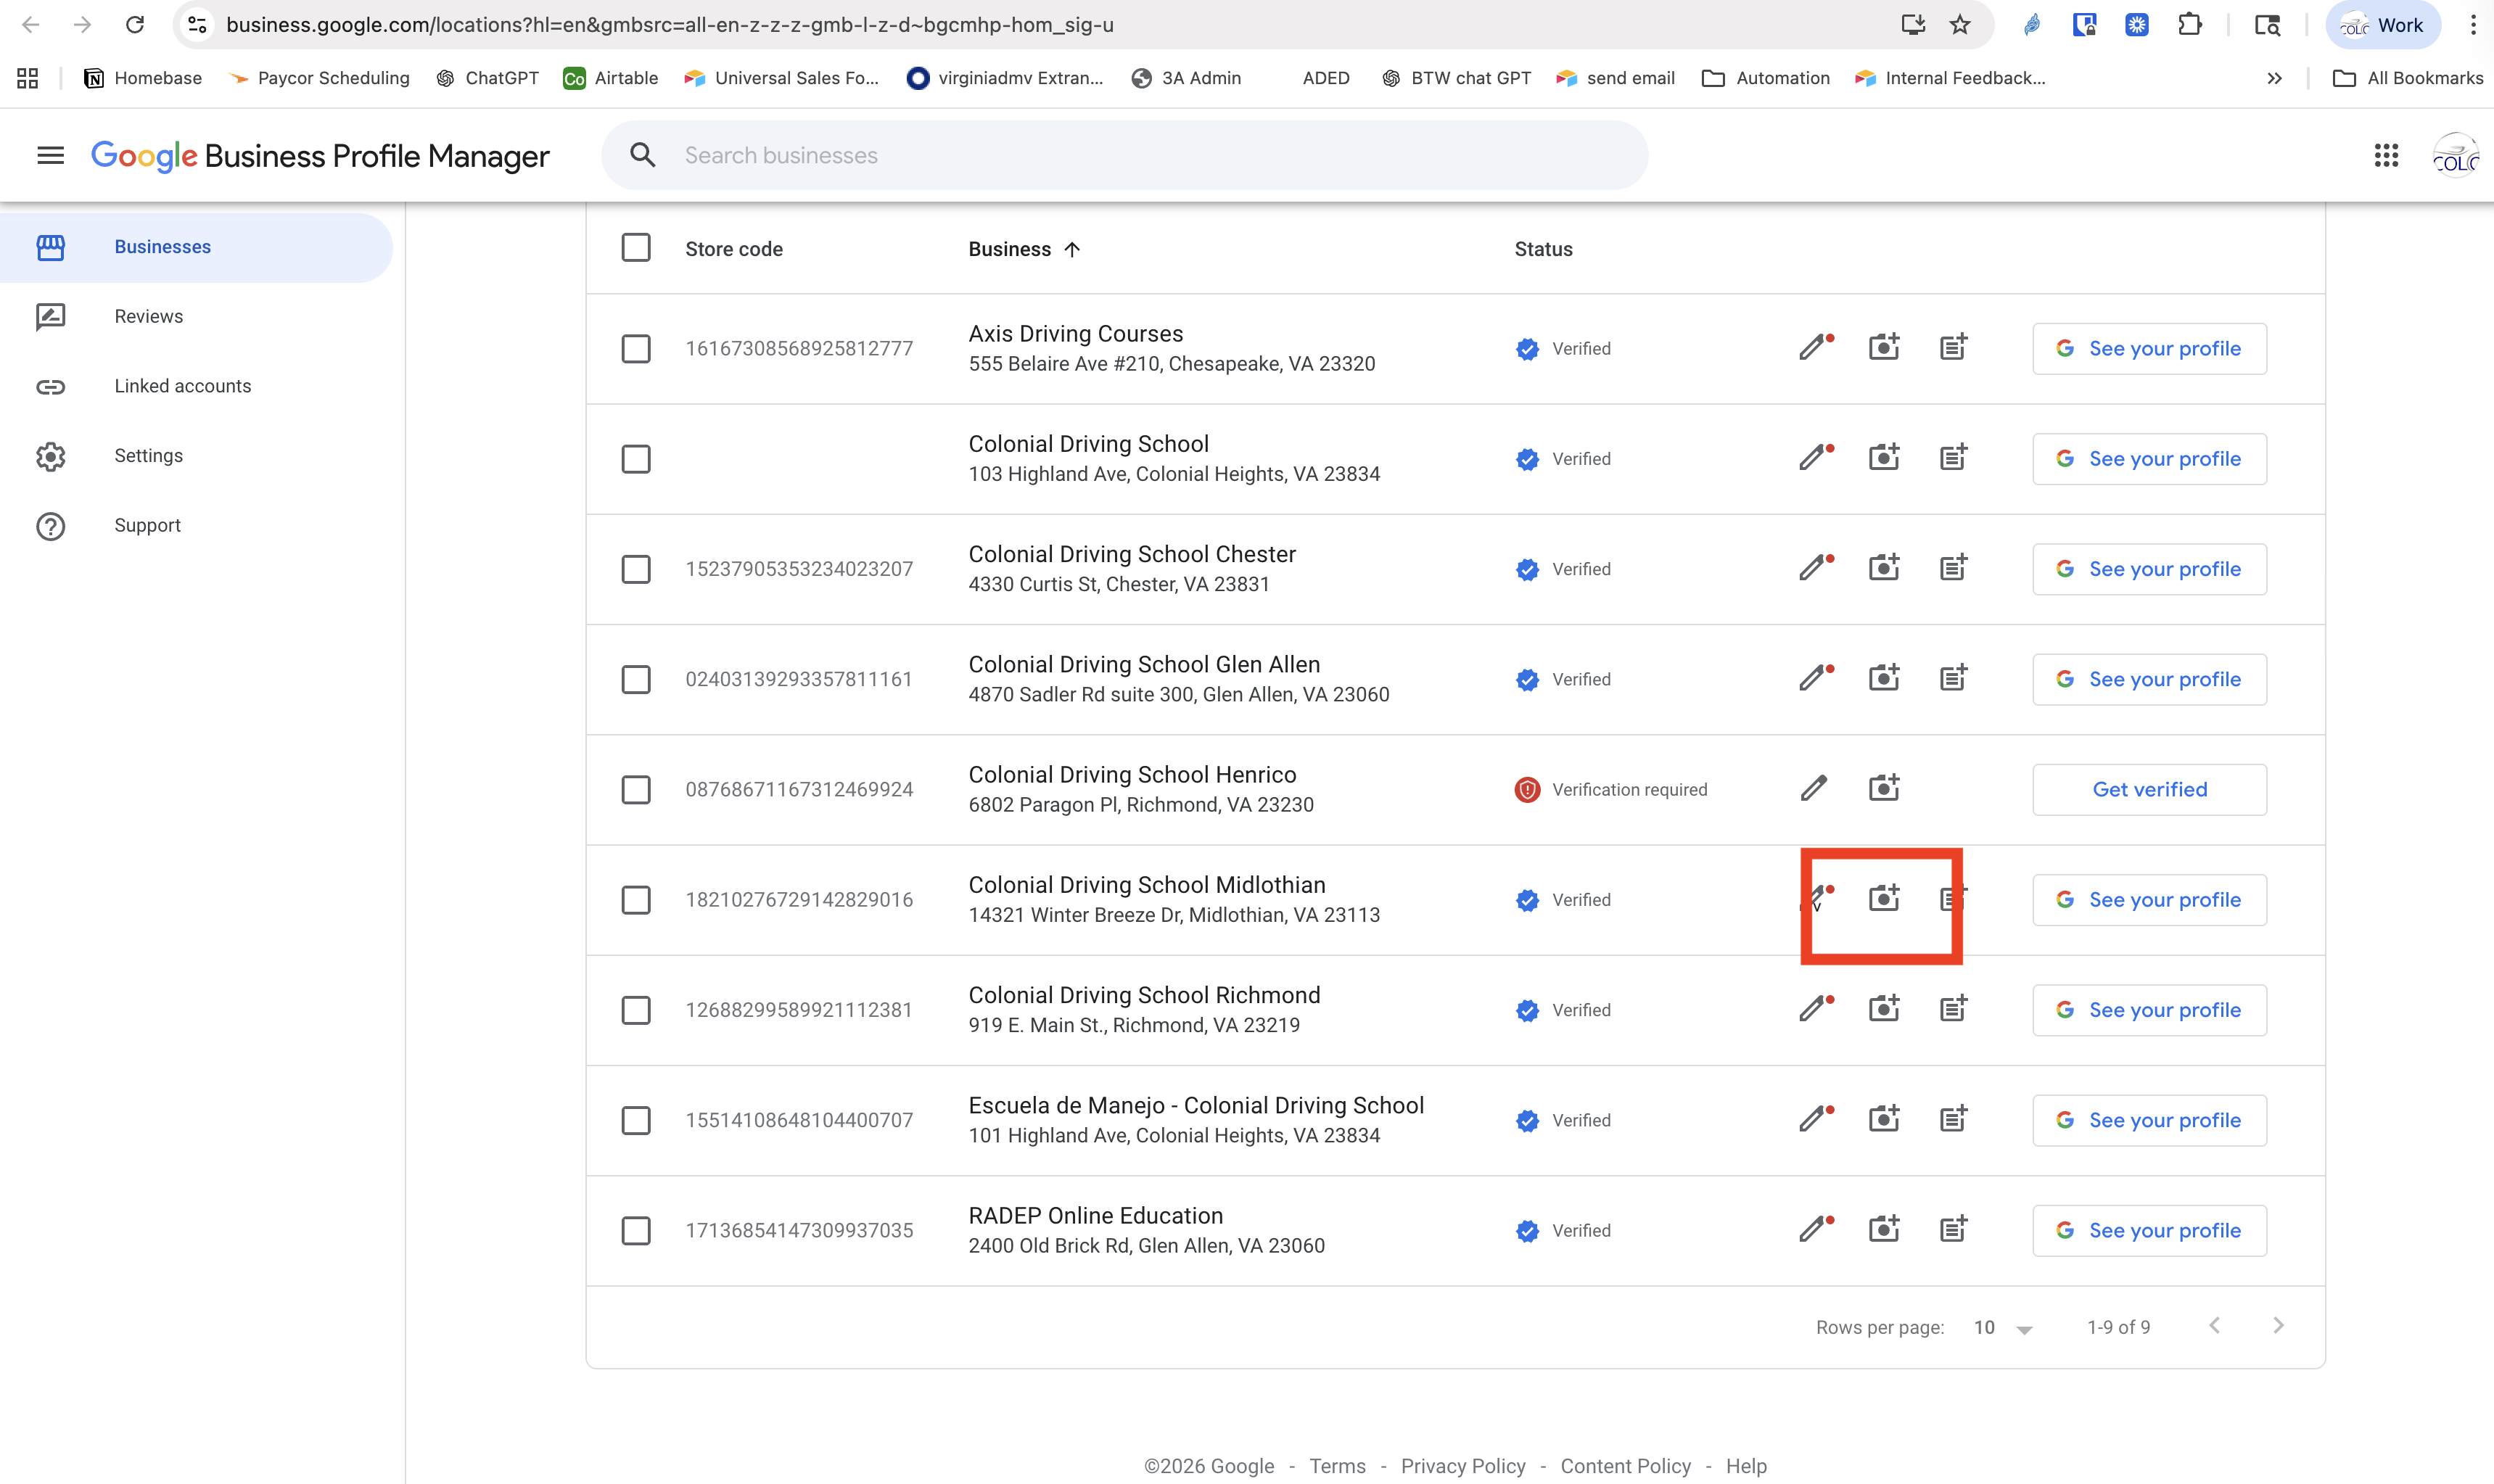Select the Colonial Driving School Glen Allen row

(636, 679)
